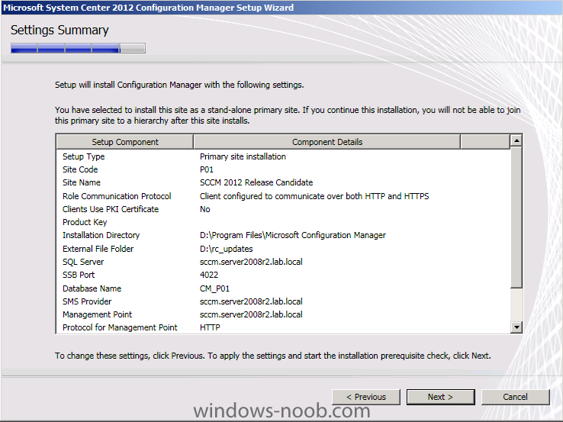Select the HTTP protocol value
Image resolution: width=563 pixels, height=422 pixels.
[x=210, y=327]
